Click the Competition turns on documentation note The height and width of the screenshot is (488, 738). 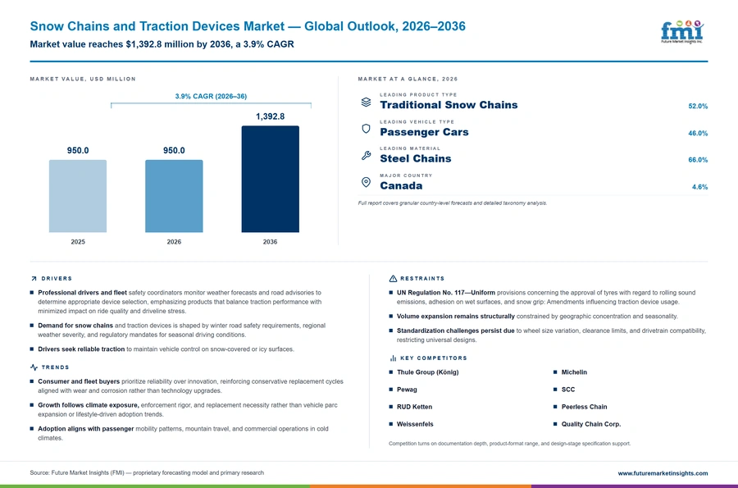coord(510,444)
